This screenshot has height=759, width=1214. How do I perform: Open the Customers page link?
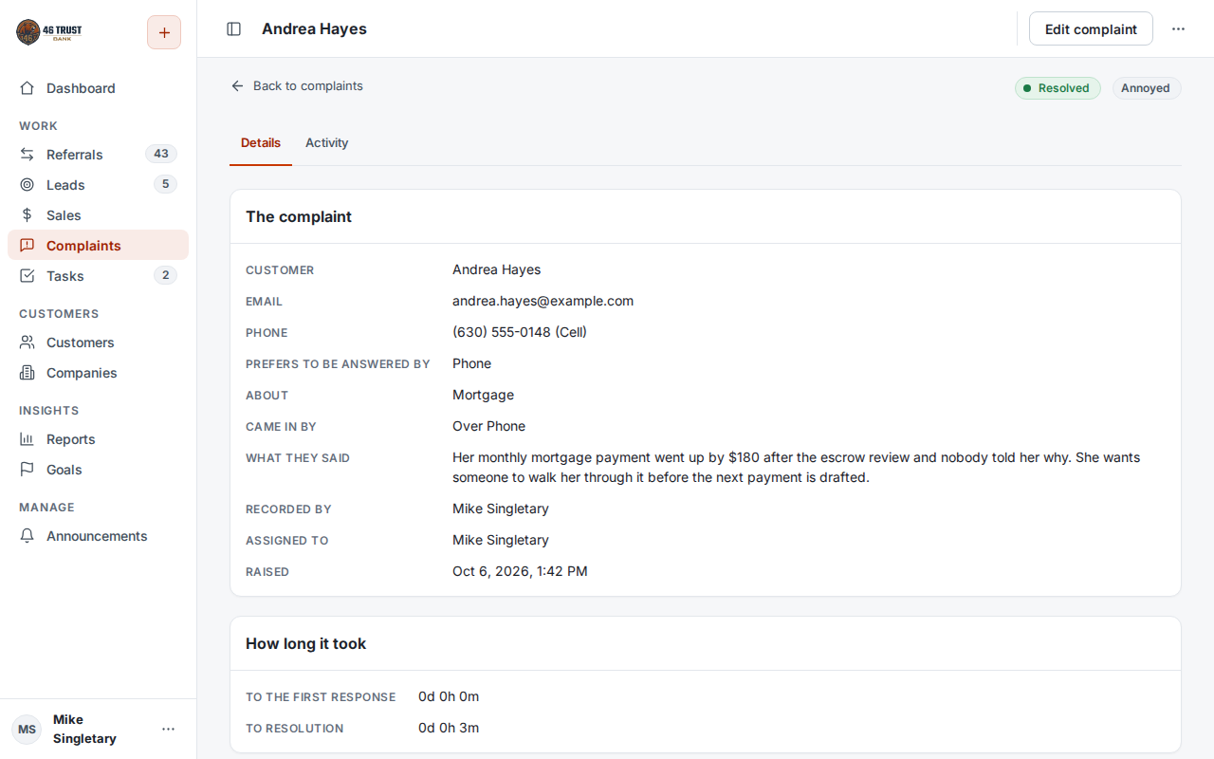click(x=99, y=342)
